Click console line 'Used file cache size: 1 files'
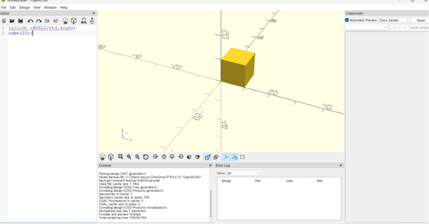This screenshot has width=429, height=224. coord(119,184)
